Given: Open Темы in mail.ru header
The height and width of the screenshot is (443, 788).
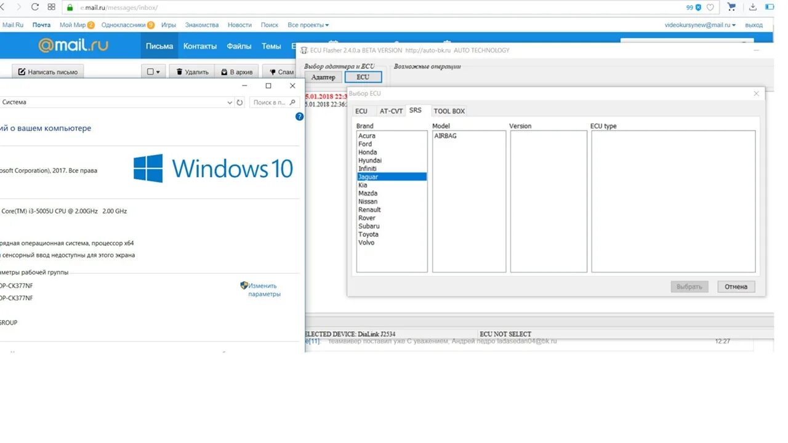Looking at the screenshot, I should tap(271, 46).
